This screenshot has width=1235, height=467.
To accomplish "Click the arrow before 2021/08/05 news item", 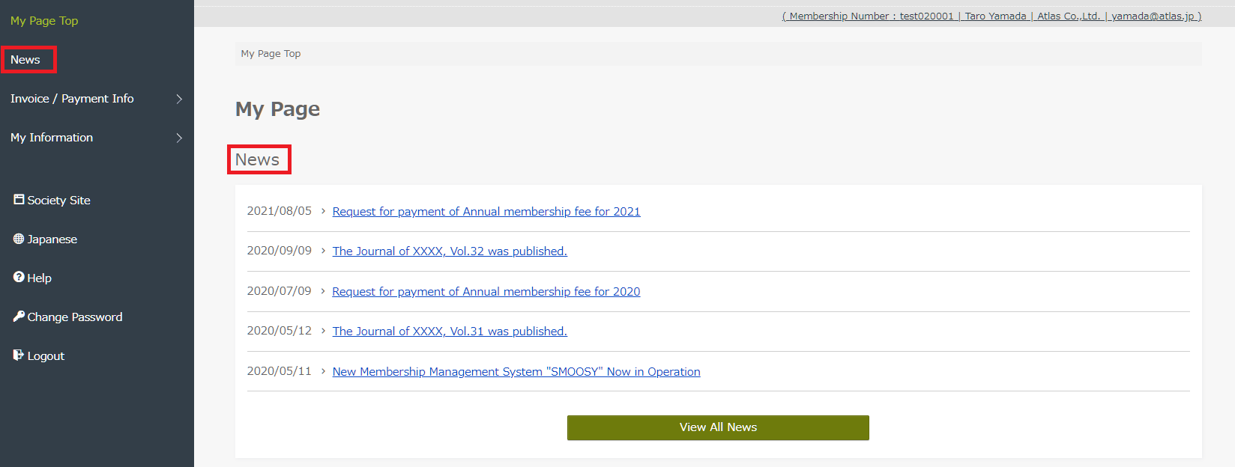I will [323, 211].
